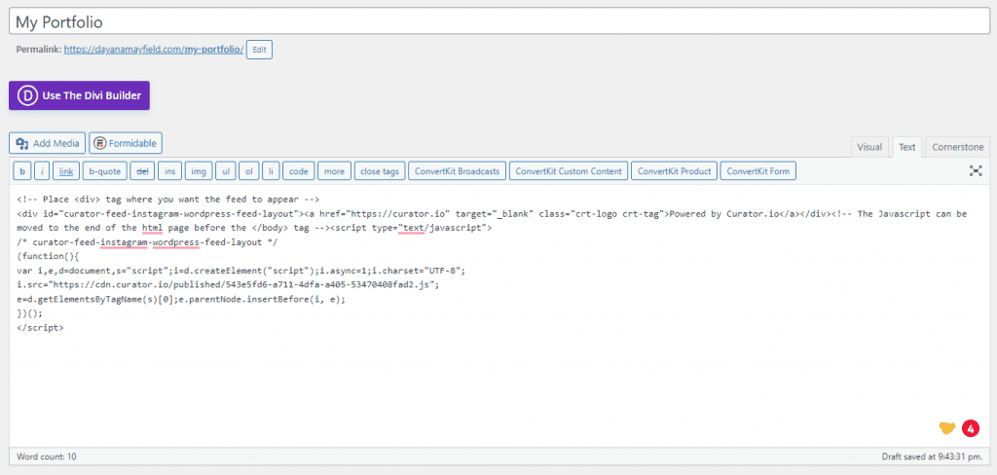The image size is (997, 475).
Task: Insert deleted text tag with del button
Action: [142, 171]
